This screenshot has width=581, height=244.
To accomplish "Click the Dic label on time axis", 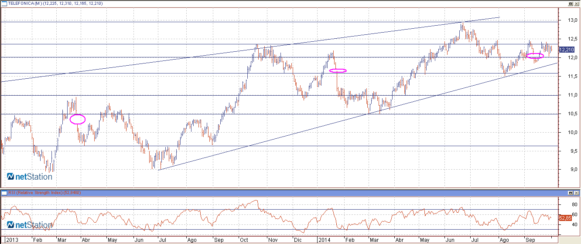I will [x=298, y=240].
